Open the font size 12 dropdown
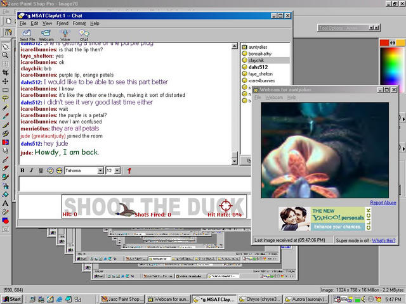 tap(117, 170)
